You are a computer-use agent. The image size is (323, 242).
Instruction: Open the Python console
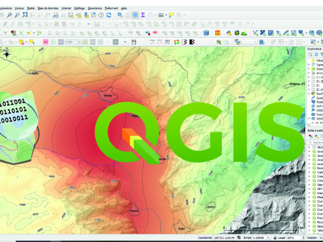[x=229, y=33]
